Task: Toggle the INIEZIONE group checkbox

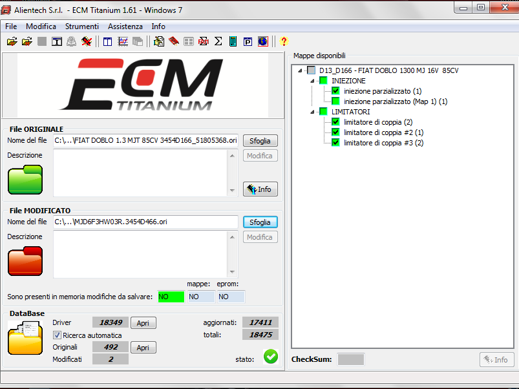Action: (x=323, y=80)
